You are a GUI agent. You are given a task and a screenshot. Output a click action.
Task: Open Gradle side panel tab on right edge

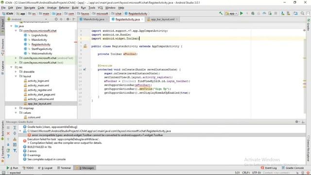tap(309, 25)
